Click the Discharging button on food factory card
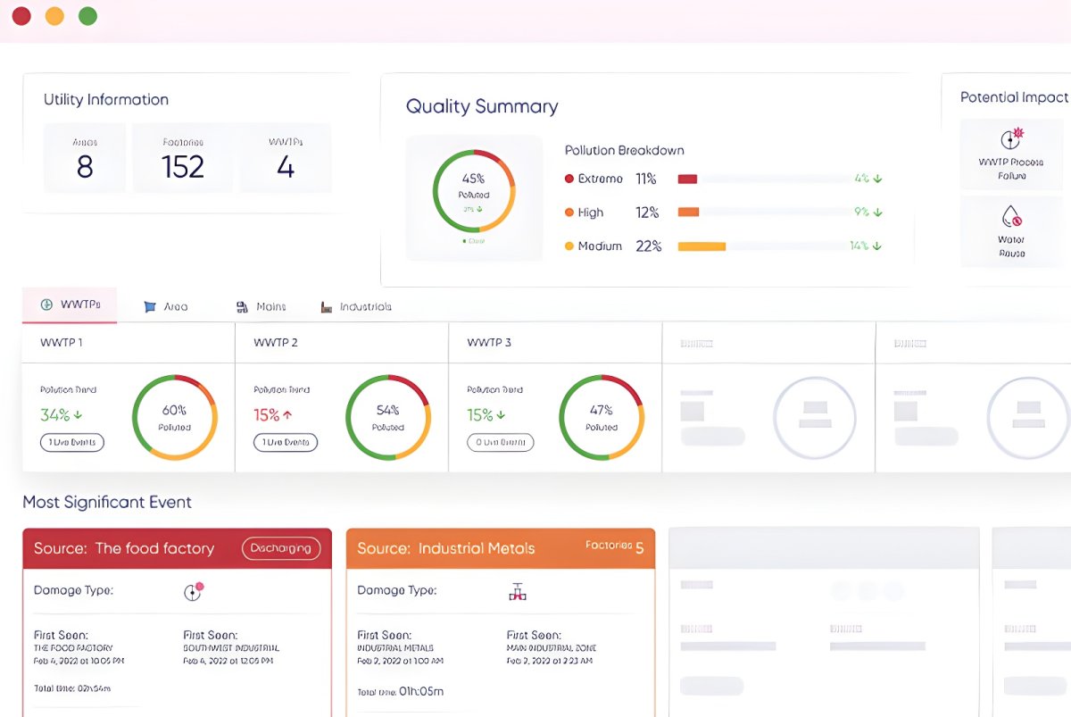The image size is (1071, 717). pyautogui.click(x=281, y=548)
